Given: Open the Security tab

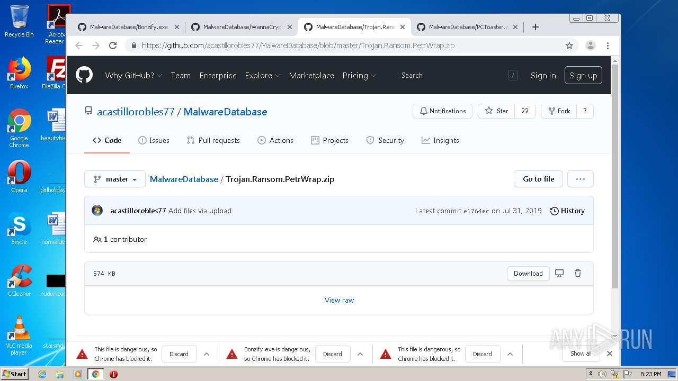Looking at the screenshot, I should click(x=385, y=140).
